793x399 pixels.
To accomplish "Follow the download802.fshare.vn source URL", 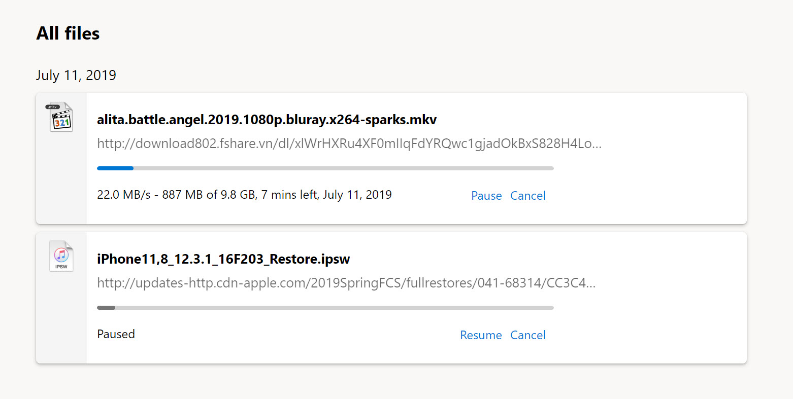I will pyautogui.click(x=349, y=143).
